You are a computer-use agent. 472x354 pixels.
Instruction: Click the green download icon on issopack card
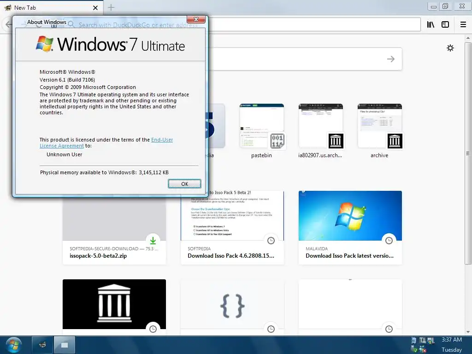point(153,240)
